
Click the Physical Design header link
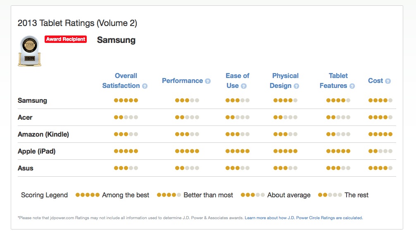[283, 80]
